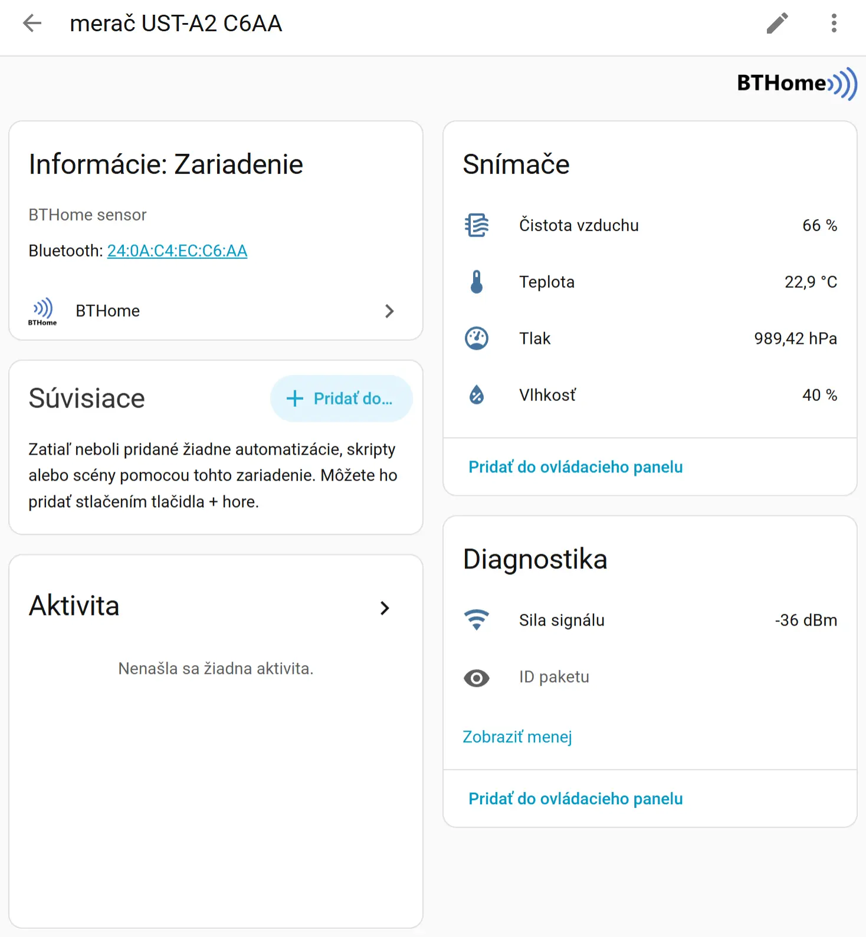Click the Aktivita heading

click(74, 606)
